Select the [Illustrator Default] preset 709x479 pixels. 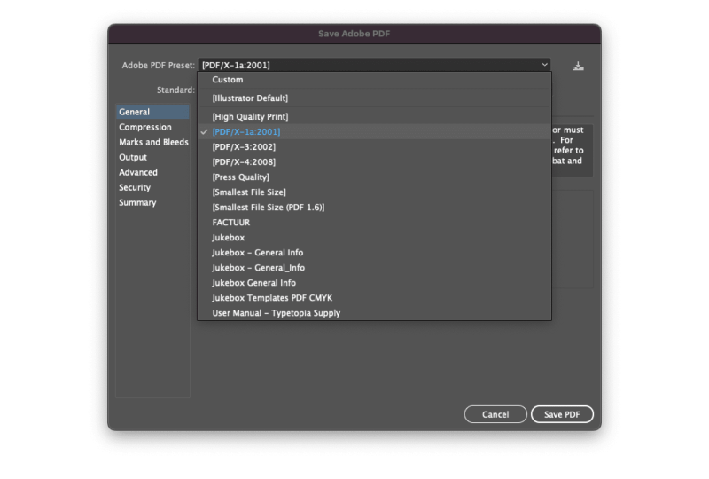coord(374,98)
